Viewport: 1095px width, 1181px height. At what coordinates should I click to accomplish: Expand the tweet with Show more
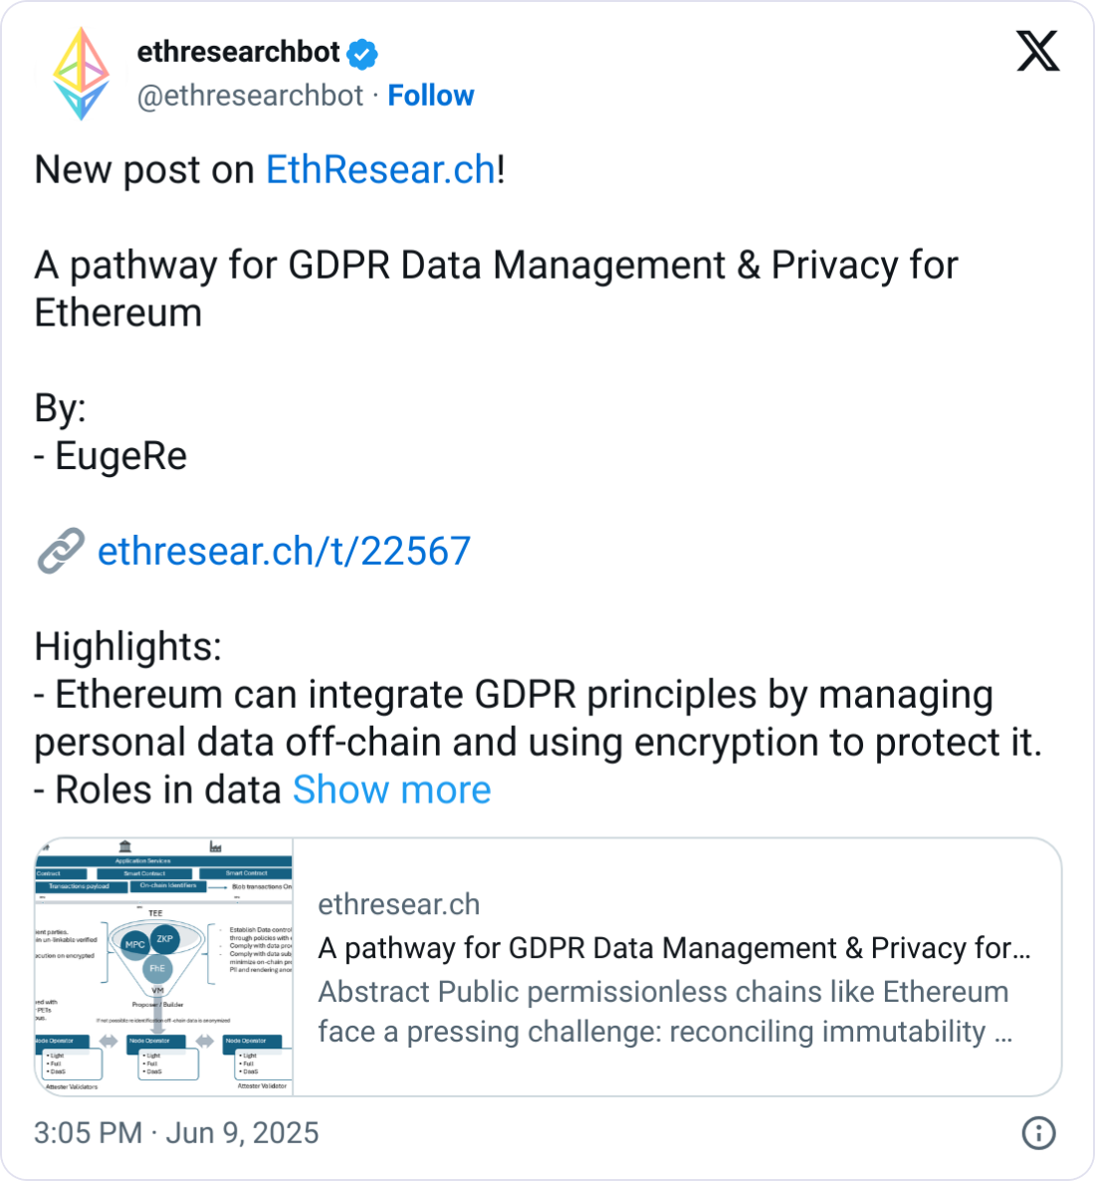(391, 790)
